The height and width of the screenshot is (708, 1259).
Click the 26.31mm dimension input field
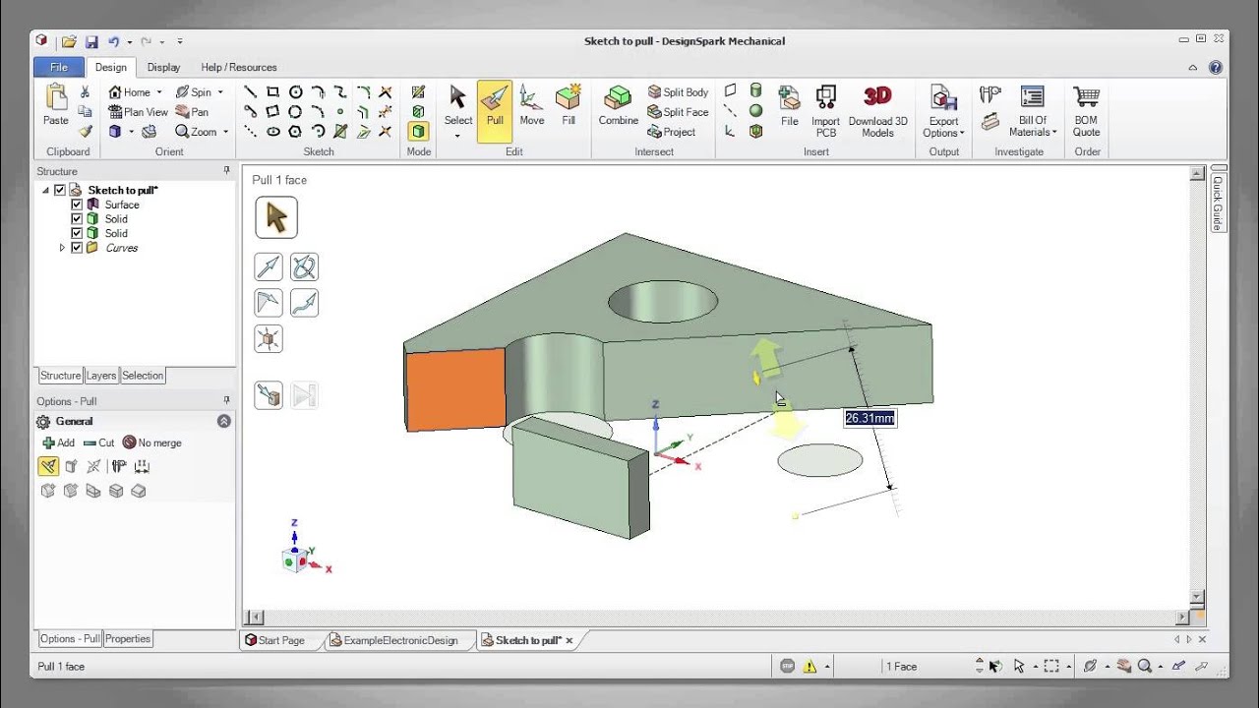pos(869,418)
